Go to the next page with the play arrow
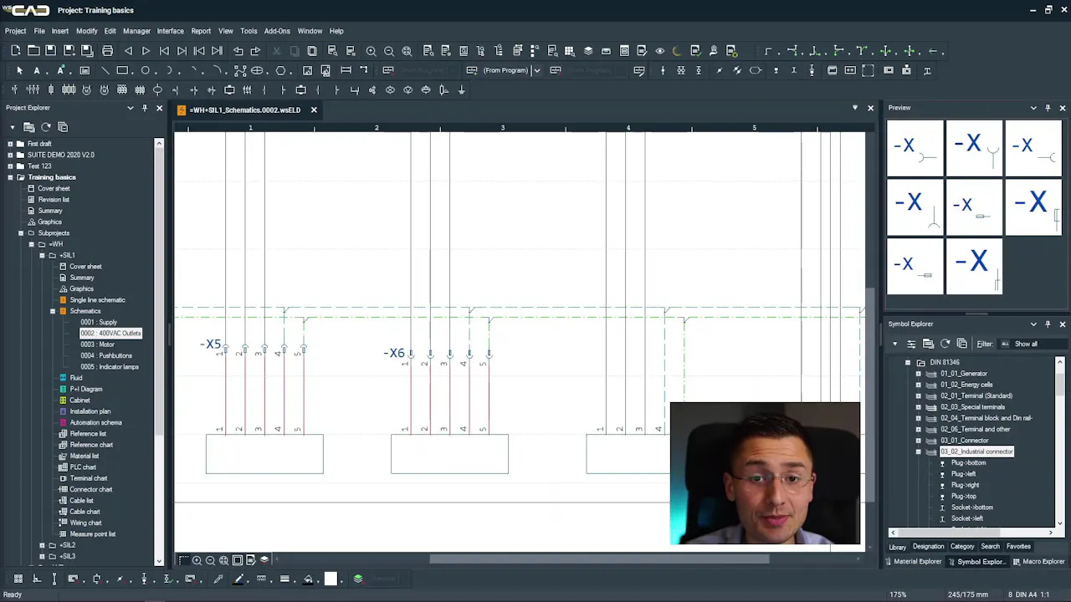Viewport: 1071px width, 602px height. [x=146, y=51]
